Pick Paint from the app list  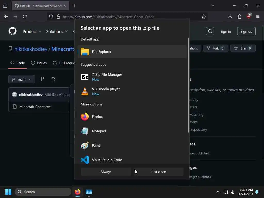(x=132, y=145)
